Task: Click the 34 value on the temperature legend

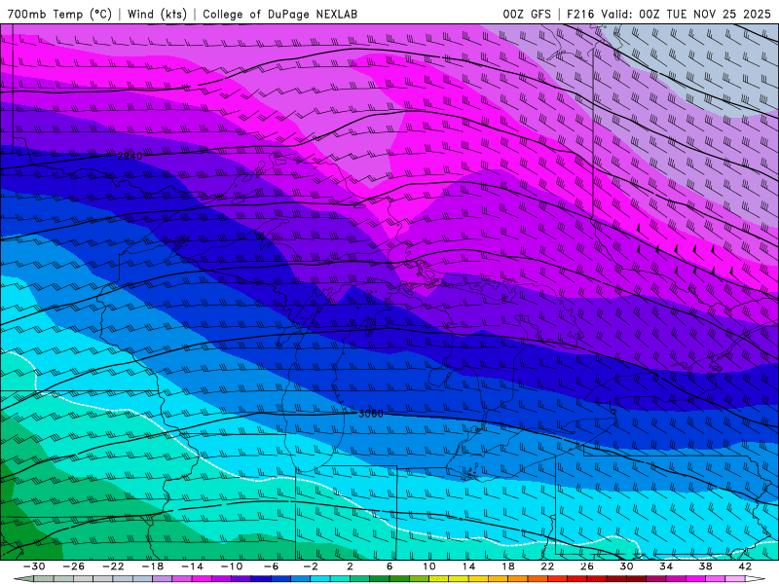Action: 666,566
